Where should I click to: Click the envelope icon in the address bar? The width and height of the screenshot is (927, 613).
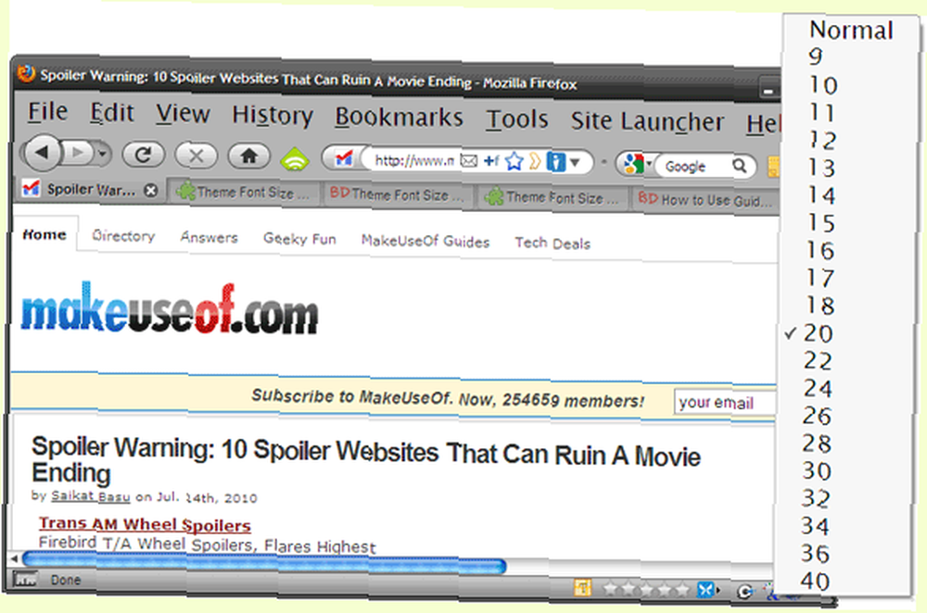469,160
